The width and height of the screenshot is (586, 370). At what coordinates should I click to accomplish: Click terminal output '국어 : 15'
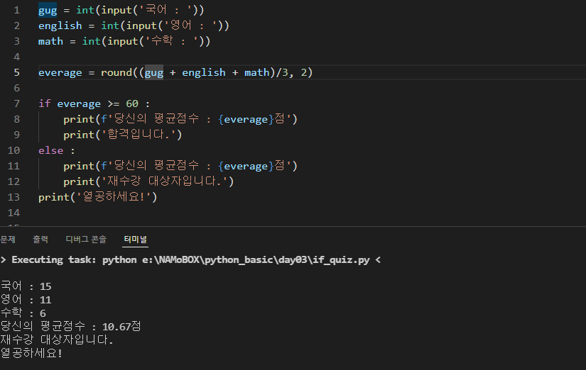pos(26,286)
